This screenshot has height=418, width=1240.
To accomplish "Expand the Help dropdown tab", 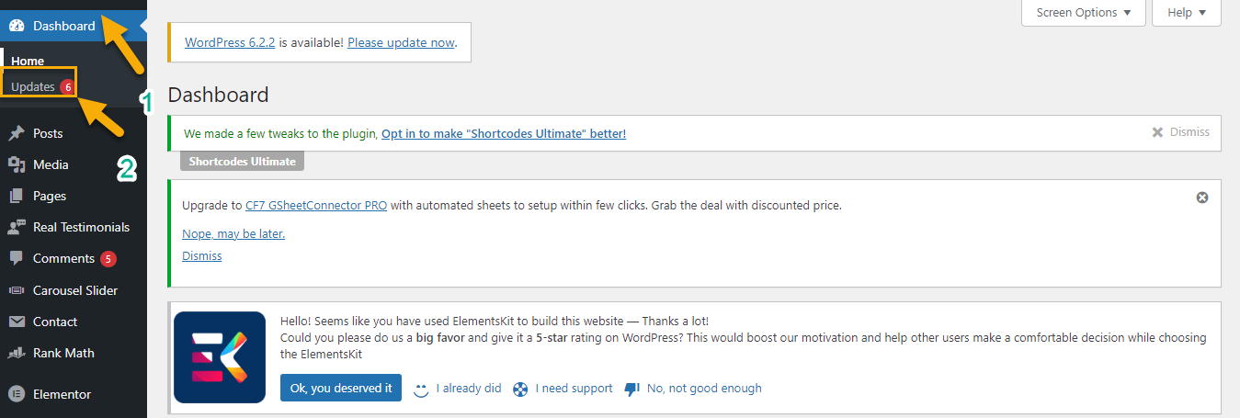I will [x=1187, y=13].
